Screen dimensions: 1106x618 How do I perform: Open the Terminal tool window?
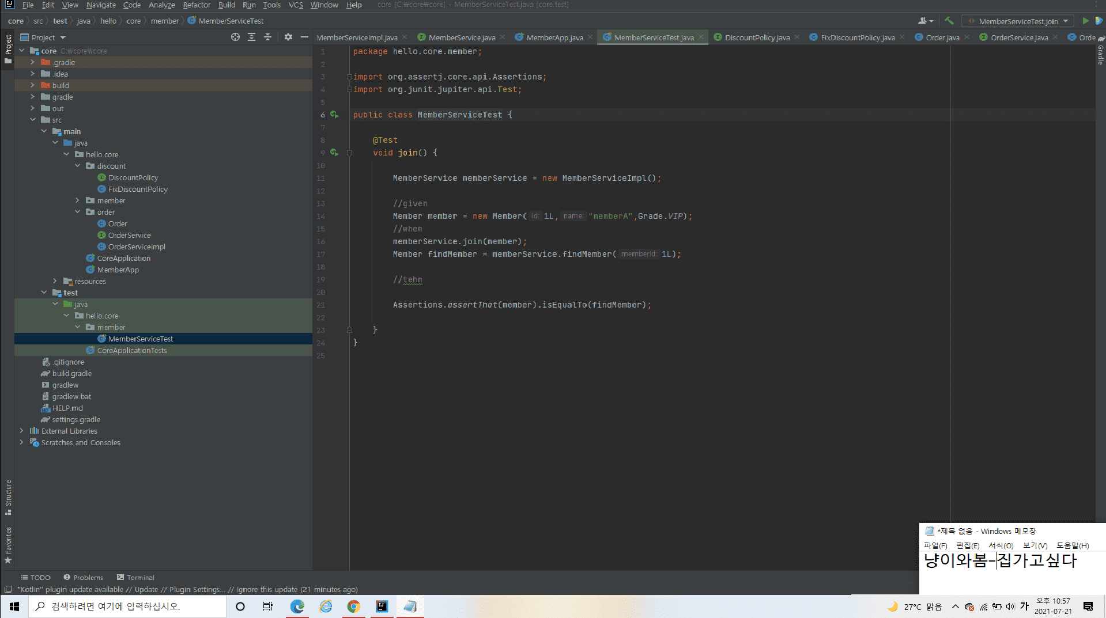coord(135,577)
